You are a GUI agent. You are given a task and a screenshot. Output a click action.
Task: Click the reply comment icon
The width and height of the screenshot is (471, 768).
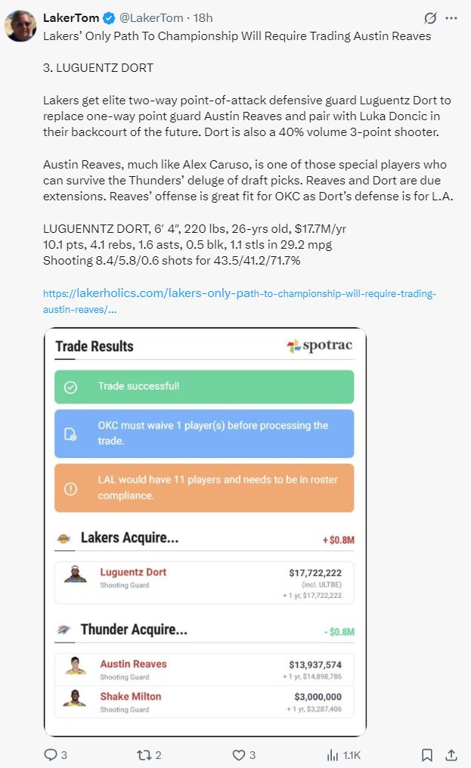coord(51,754)
